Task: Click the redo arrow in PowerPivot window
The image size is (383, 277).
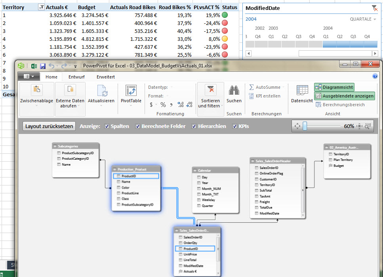Action: [64, 66]
